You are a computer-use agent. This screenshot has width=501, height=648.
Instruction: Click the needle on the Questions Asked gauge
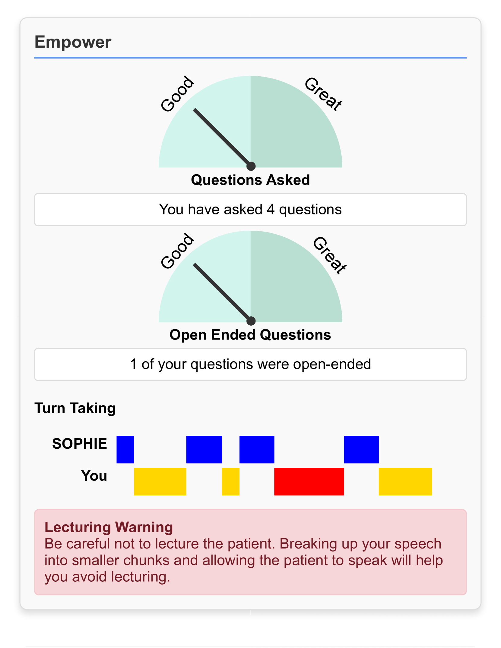[222, 137]
